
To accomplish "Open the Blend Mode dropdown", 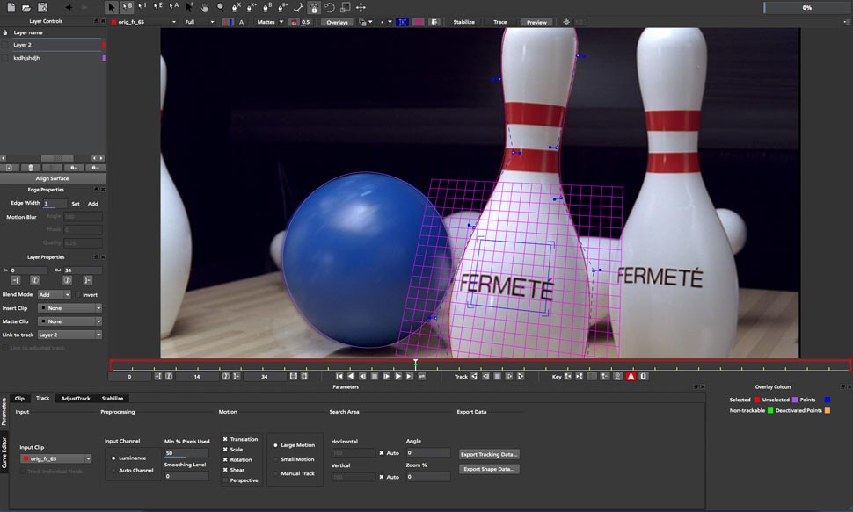I will [54, 295].
